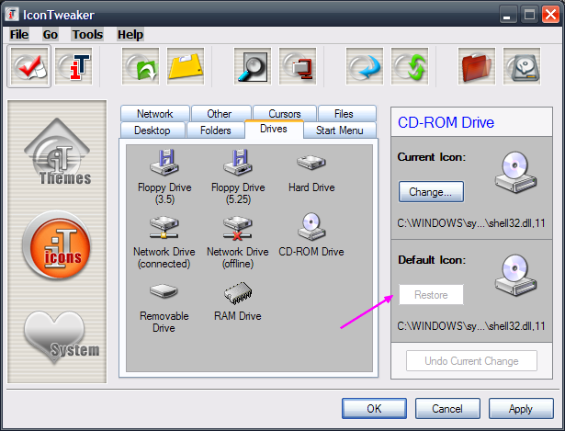Screen dimensions: 565x431
Task: Click the red checkmark toolbar icon
Action: point(28,66)
